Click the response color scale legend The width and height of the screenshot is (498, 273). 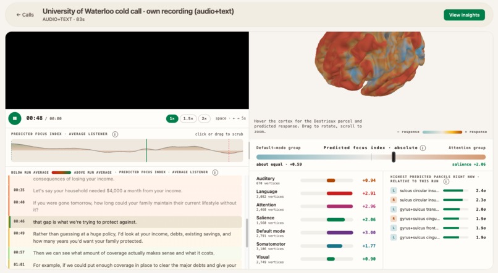442,132
